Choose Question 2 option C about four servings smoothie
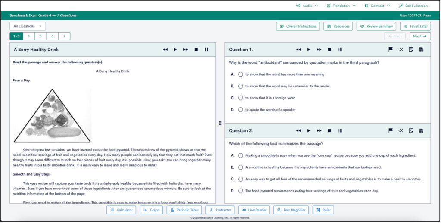This screenshot has width=441, height=223. coord(240,179)
